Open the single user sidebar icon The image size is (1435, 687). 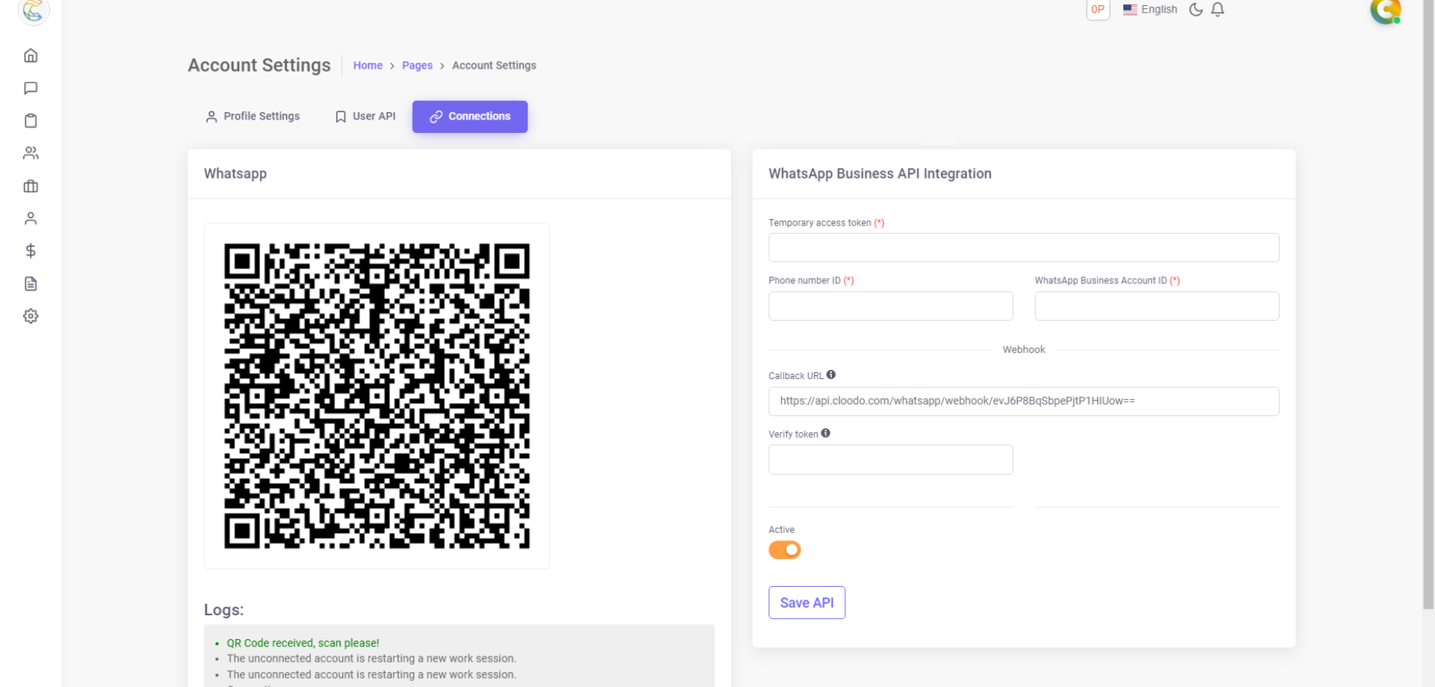31,218
